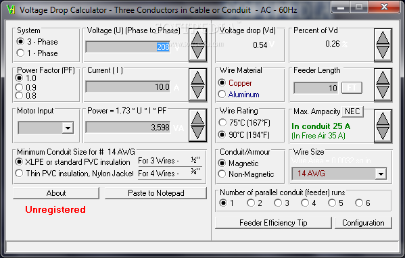405x258 pixels.
Task: Set power factor to 1.0
Action: pyautogui.click(x=26, y=78)
